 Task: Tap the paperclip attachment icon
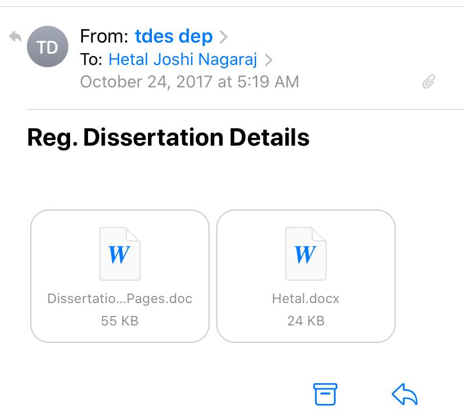[x=429, y=82]
